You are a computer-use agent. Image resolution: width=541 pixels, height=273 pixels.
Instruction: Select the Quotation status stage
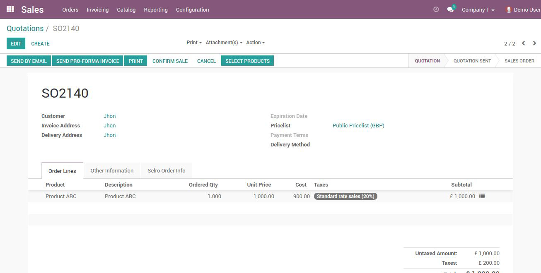click(427, 61)
